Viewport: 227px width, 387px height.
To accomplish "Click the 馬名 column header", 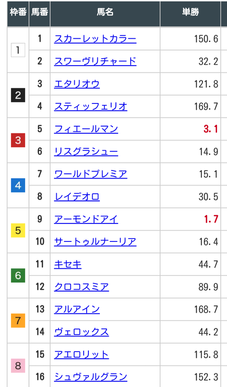I will (x=105, y=12).
